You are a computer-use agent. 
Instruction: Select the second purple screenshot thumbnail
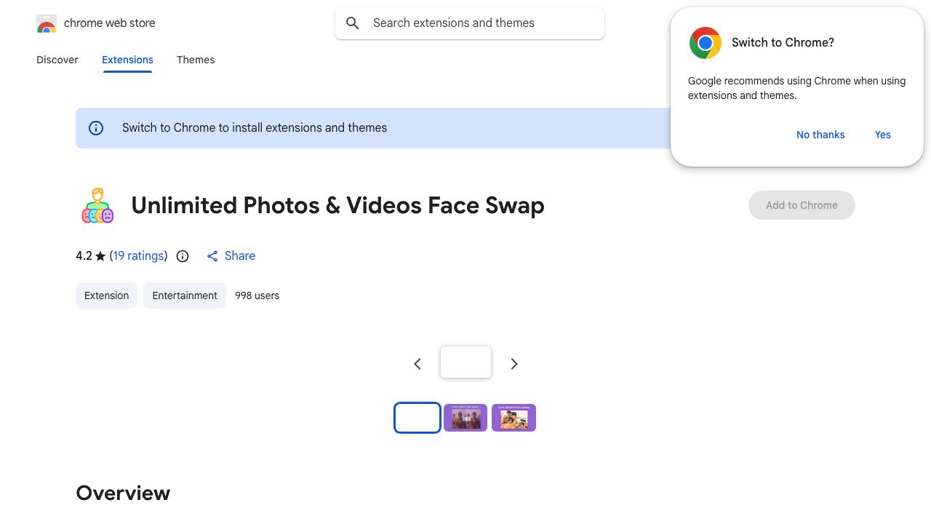(465, 418)
